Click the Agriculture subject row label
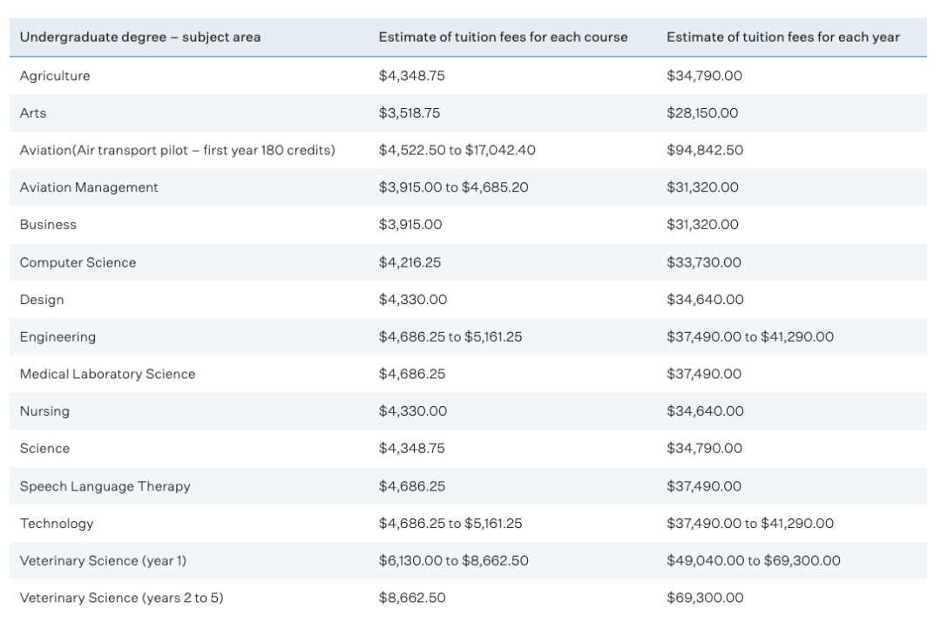Viewport: 941px width, 630px height. (x=54, y=76)
